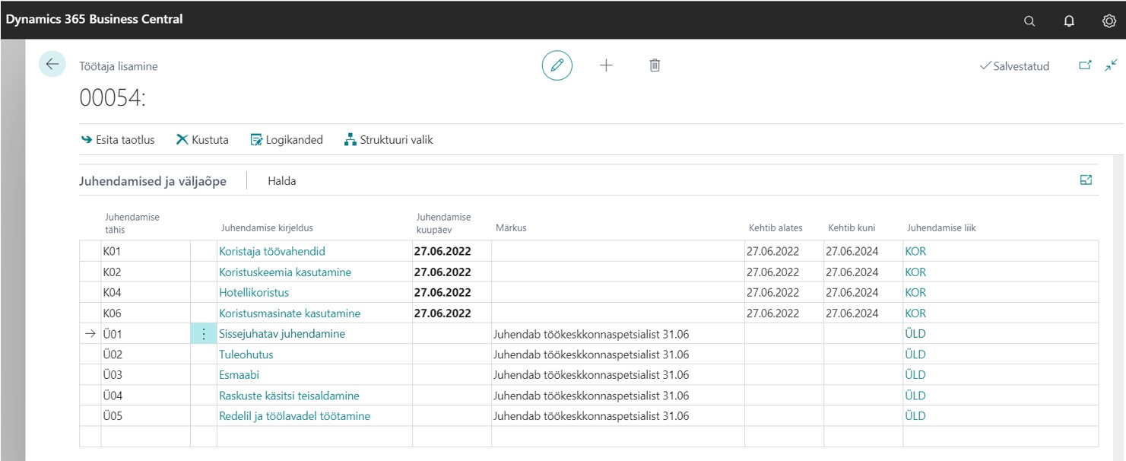Sort by Märkus column header
This screenshot has height=461, width=1126.
tap(510, 227)
